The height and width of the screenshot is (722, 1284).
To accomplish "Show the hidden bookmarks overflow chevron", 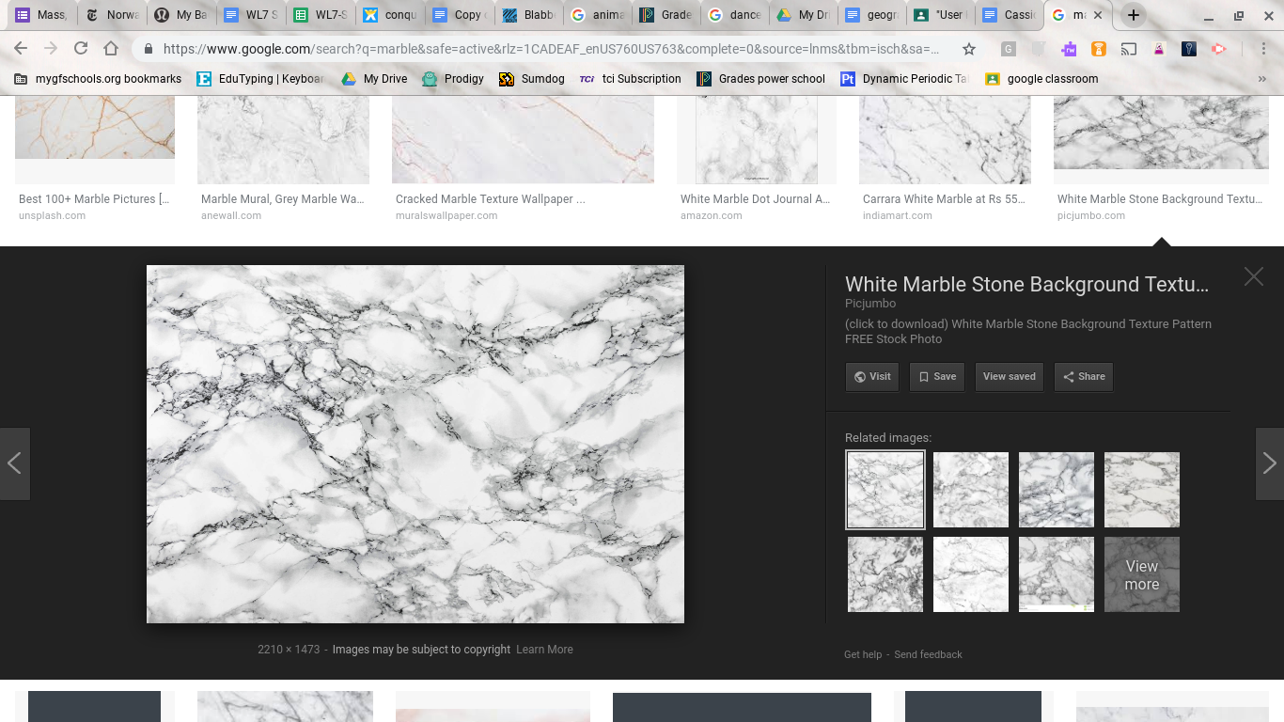I will coord(1261,79).
